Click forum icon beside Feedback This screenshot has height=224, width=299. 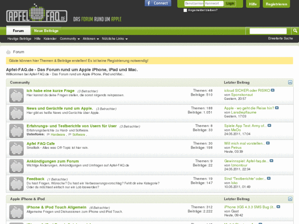click(x=16, y=184)
